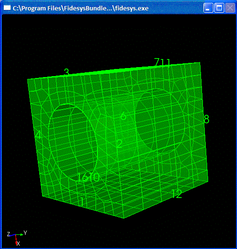Select the label 6 in mesh center
237x249 pixels.
tap(123, 116)
